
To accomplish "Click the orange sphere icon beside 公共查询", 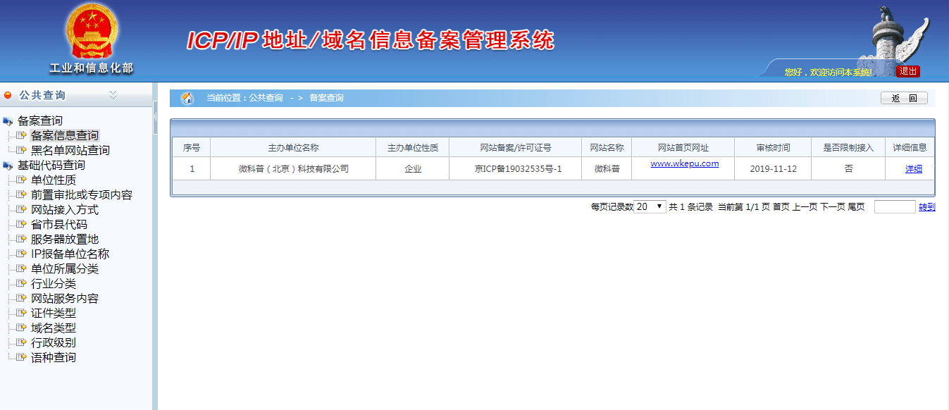I will pos(8,95).
